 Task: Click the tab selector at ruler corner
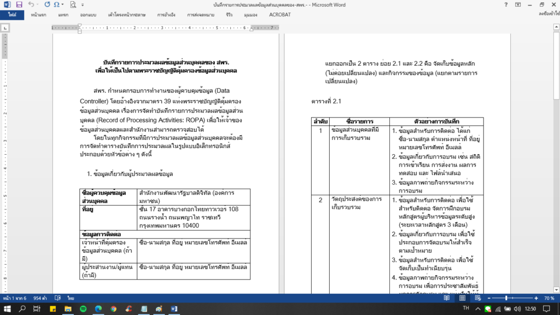[5, 28]
